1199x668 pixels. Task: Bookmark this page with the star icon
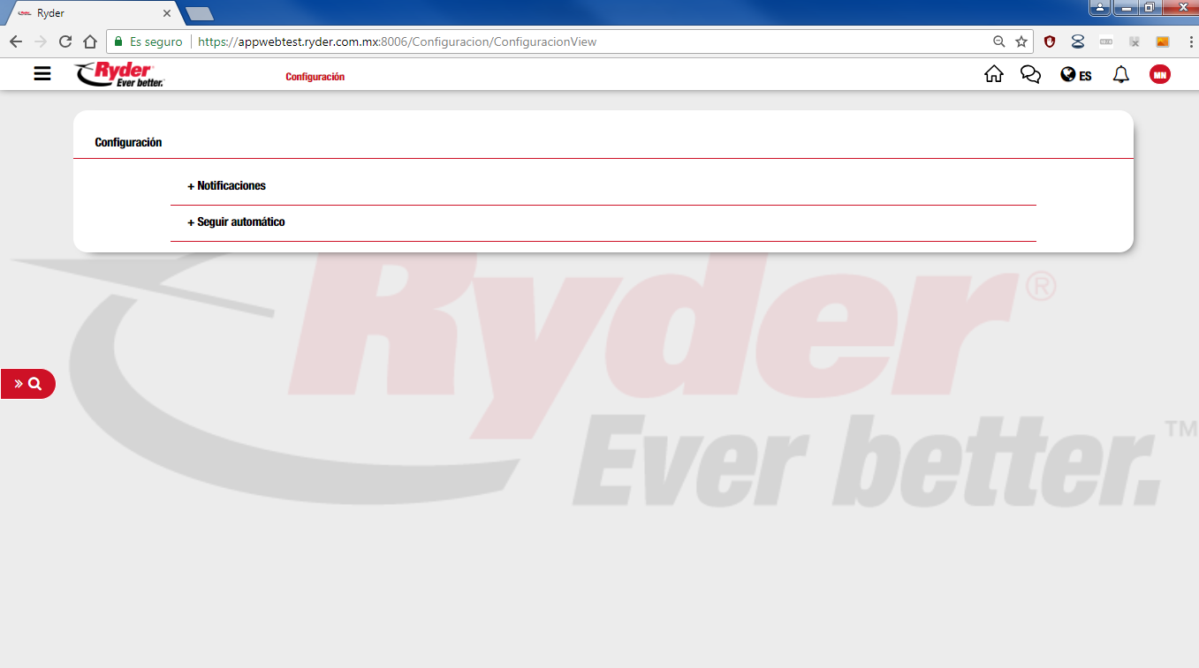1021,41
